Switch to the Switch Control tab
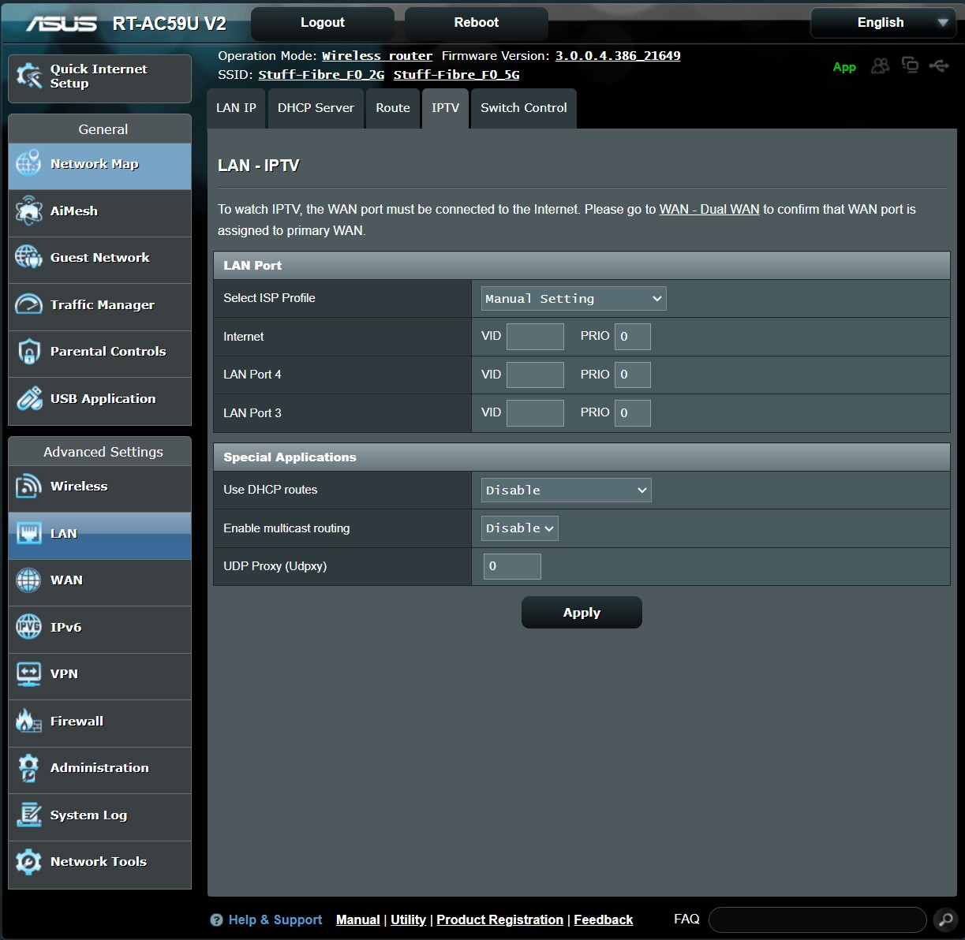 point(524,108)
